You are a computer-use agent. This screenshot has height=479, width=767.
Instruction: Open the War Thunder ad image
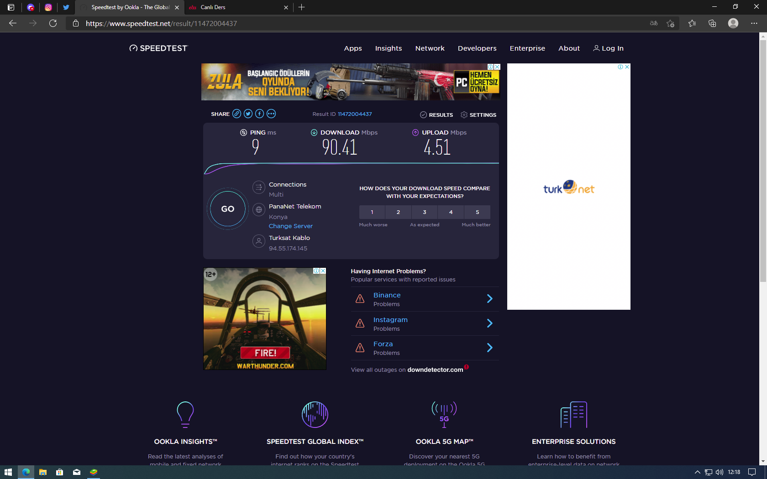(x=265, y=319)
